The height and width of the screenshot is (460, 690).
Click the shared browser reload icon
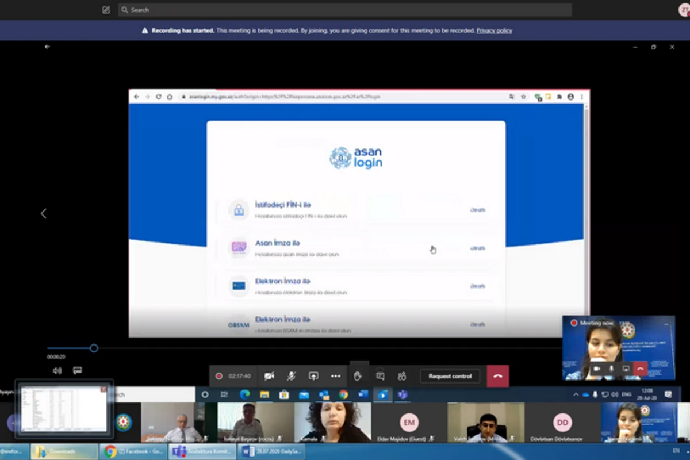coord(159,97)
